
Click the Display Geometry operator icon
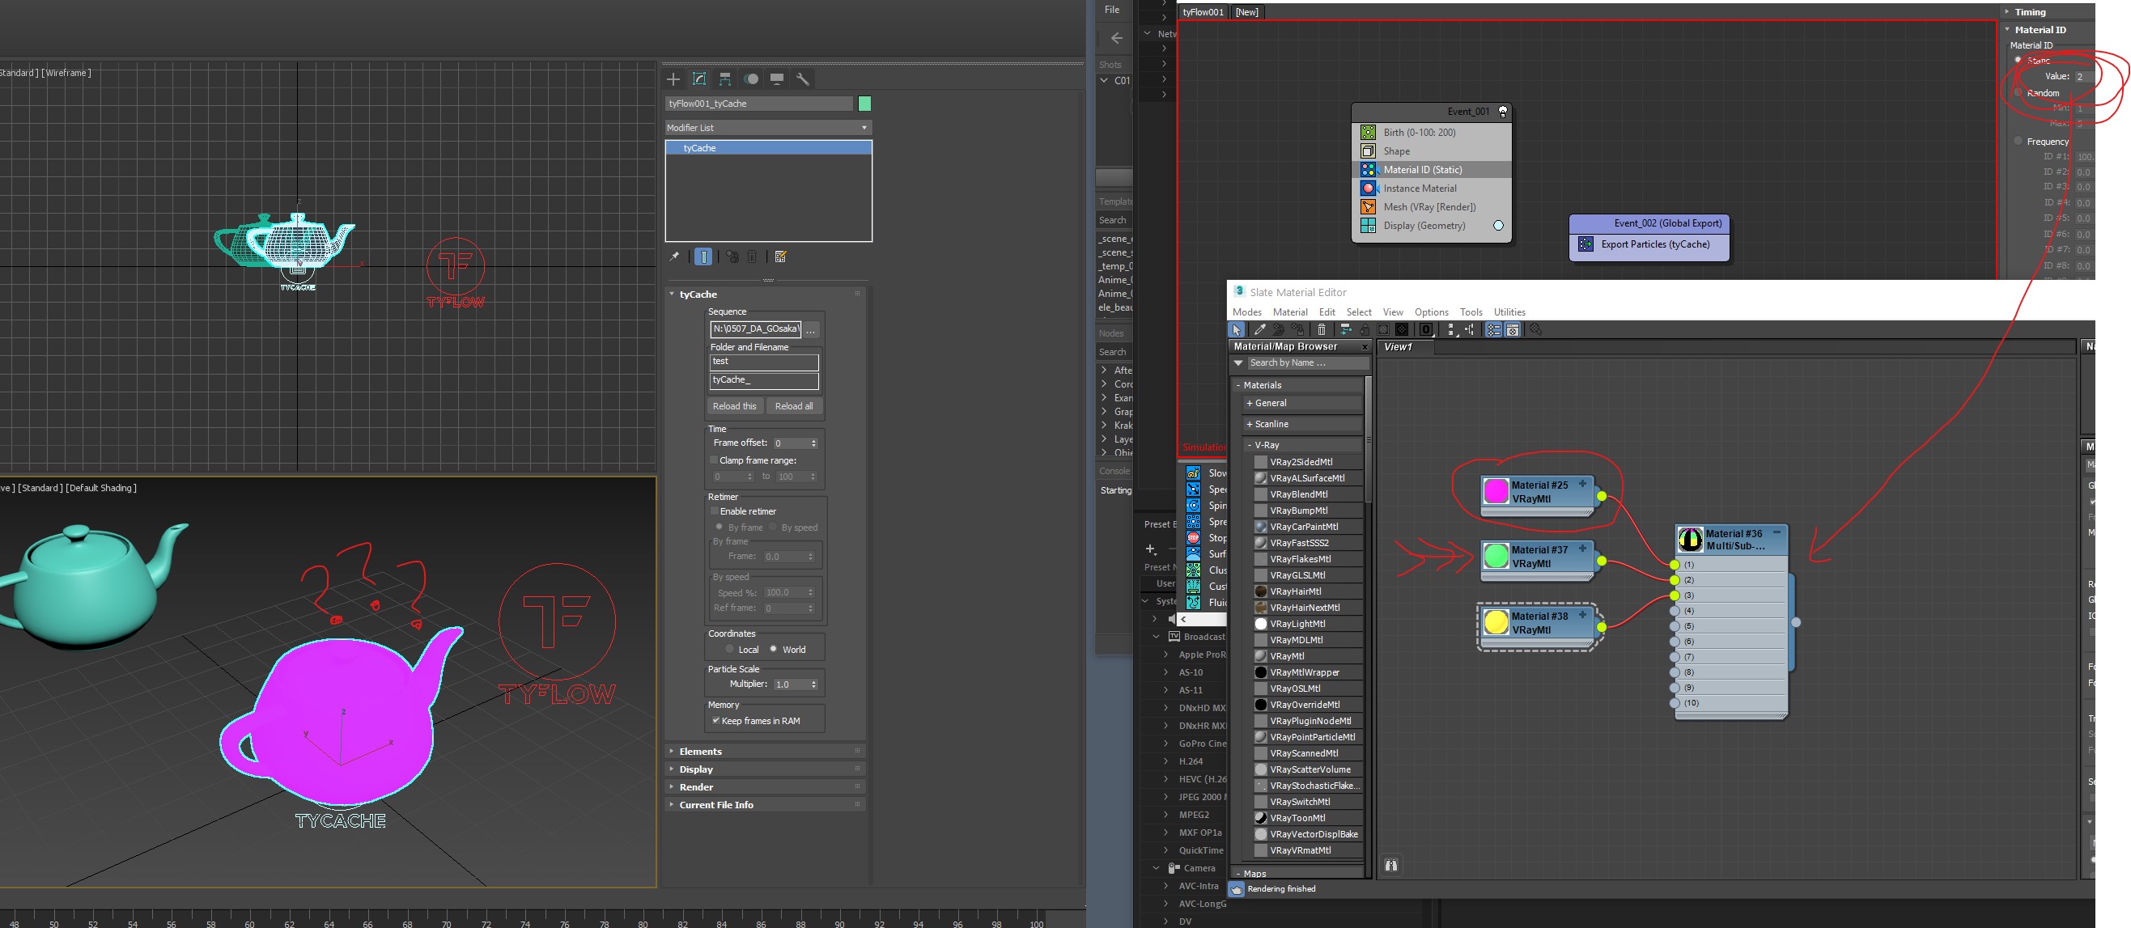coord(1369,226)
